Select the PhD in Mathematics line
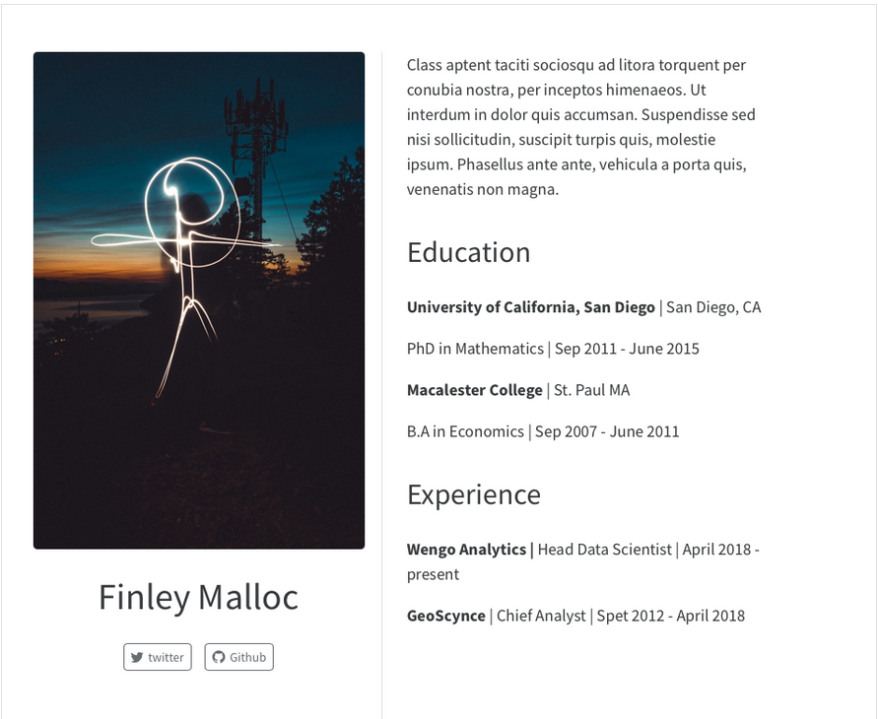Image resolution: width=878 pixels, height=719 pixels. 553,349
